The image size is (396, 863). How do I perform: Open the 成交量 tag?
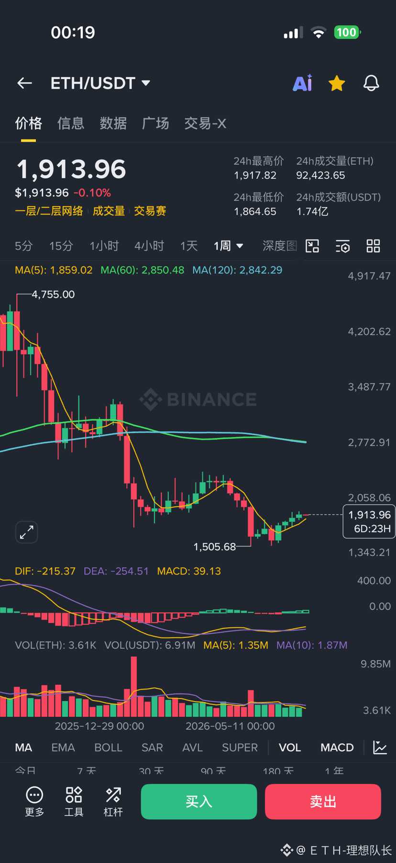109,211
